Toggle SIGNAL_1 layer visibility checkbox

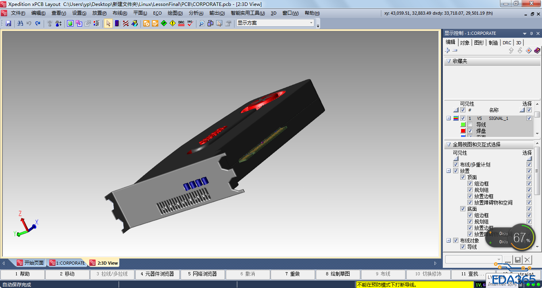463,118
